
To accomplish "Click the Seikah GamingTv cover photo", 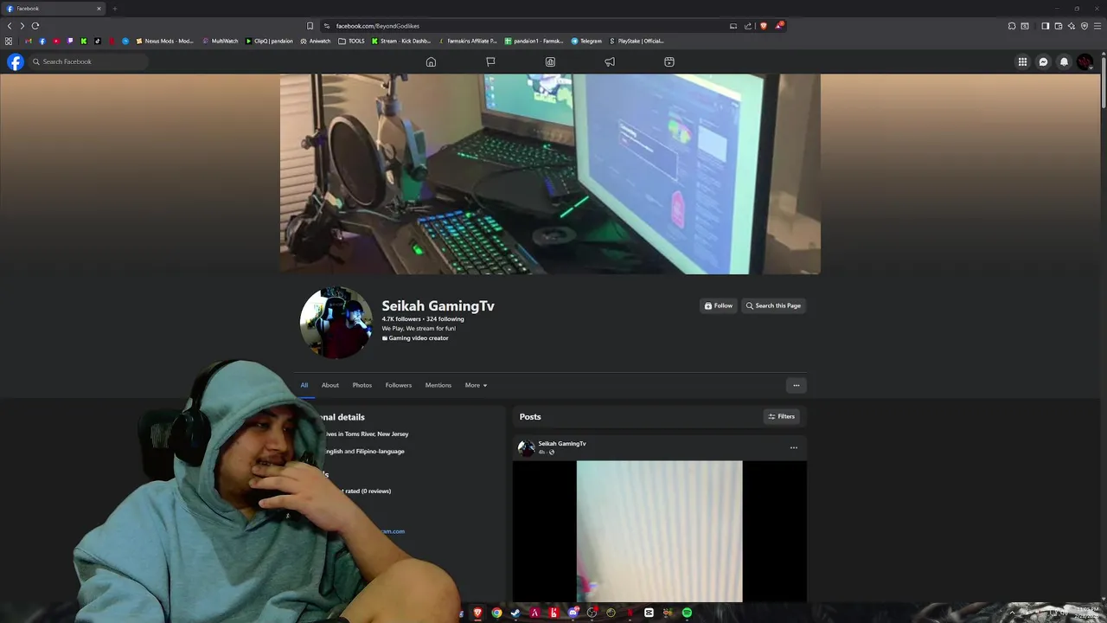I will click(x=550, y=174).
